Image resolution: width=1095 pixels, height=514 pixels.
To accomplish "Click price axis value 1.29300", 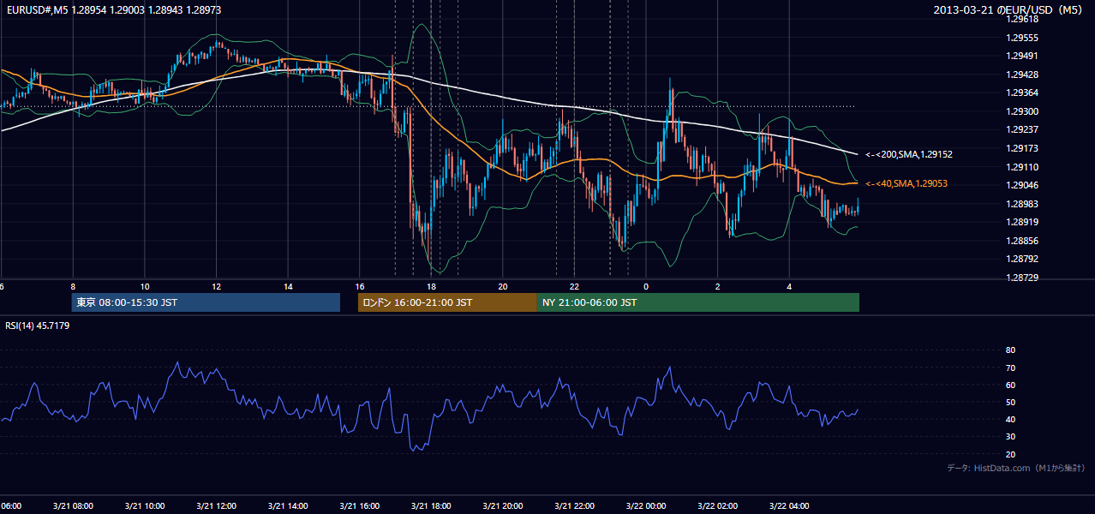I will point(1023,111).
